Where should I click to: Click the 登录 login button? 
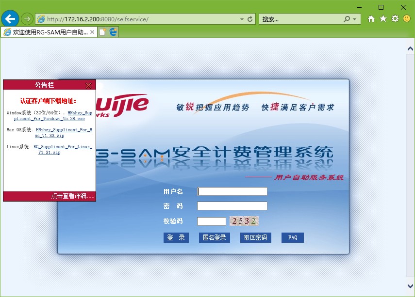click(x=176, y=237)
